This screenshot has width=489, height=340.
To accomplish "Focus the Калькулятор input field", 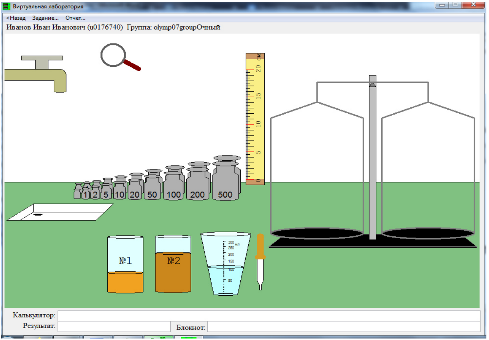I will [x=269, y=315].
